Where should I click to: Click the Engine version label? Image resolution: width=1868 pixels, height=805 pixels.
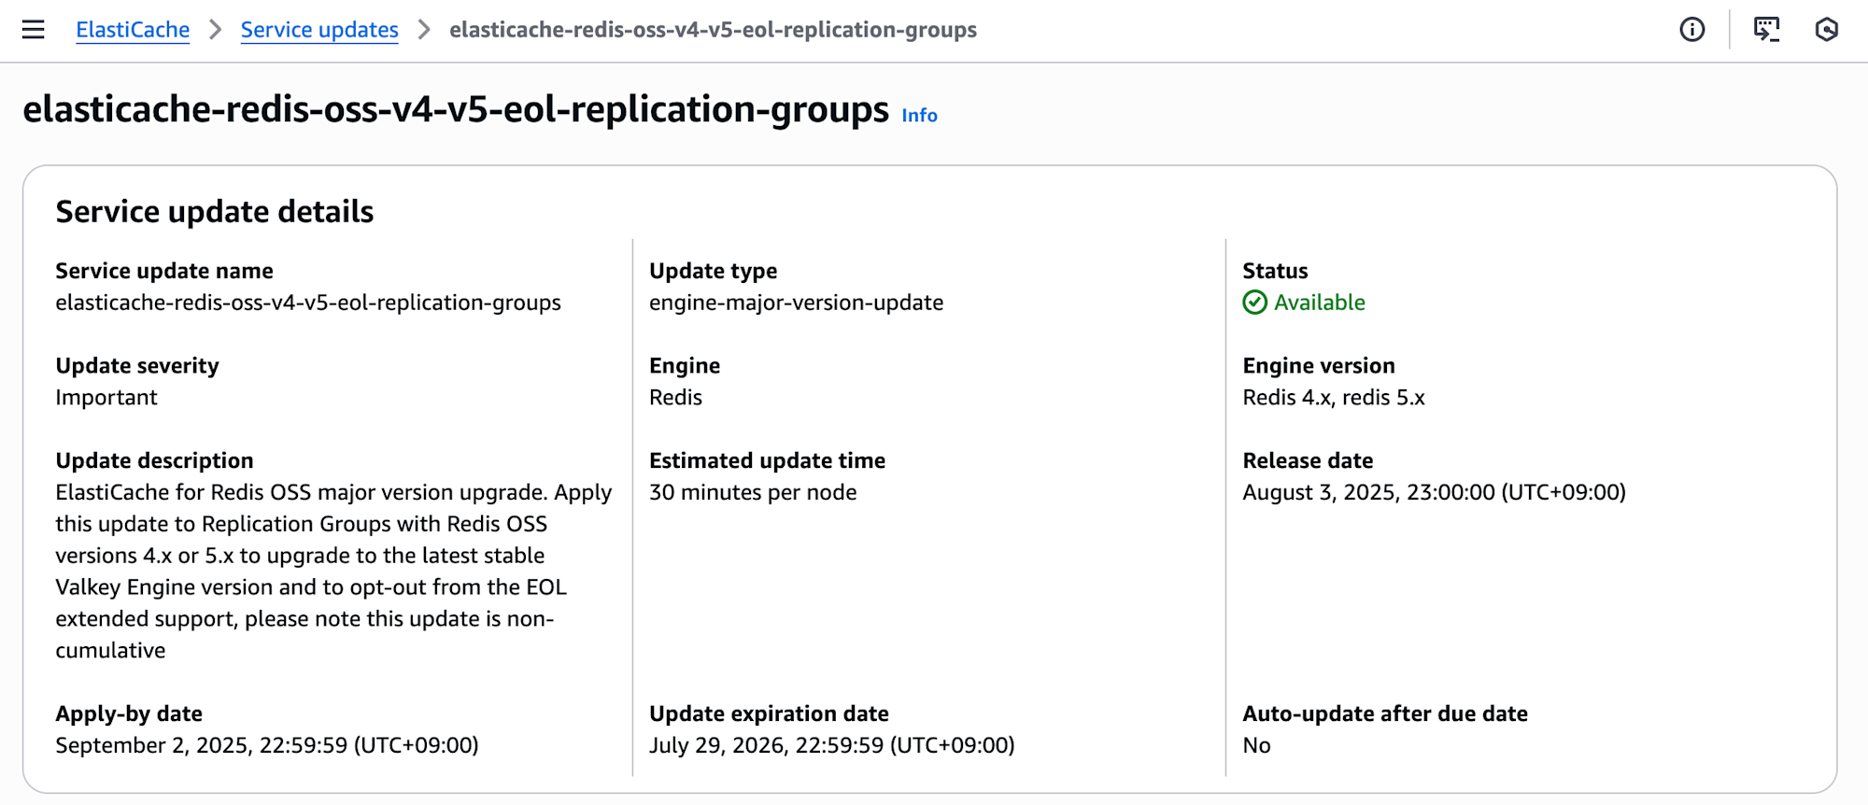tap(1318, 366)
